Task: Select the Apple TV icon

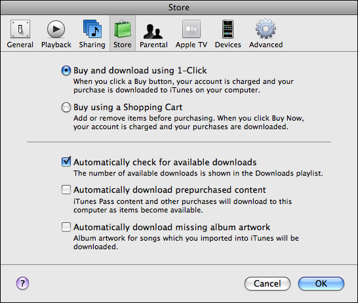Action: (191, 29)
